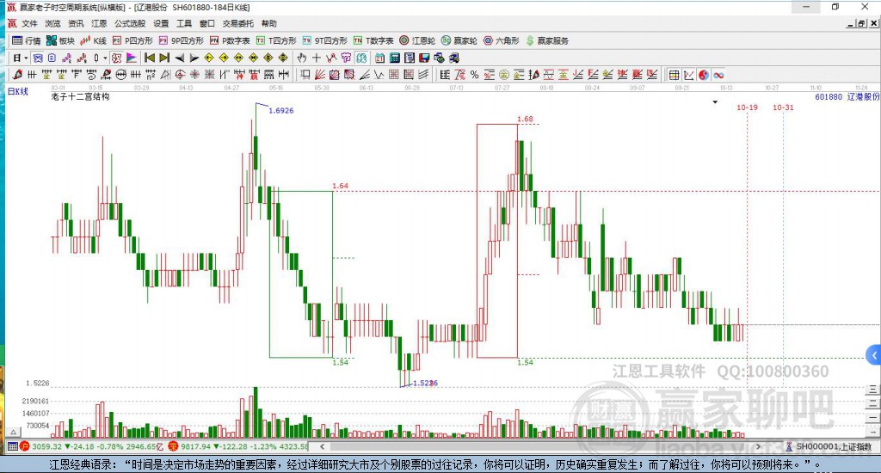Open the 9T四方形 tool
Image resolution: width=881 pixels, height=473 pixels.
click(x=324, y=40)
